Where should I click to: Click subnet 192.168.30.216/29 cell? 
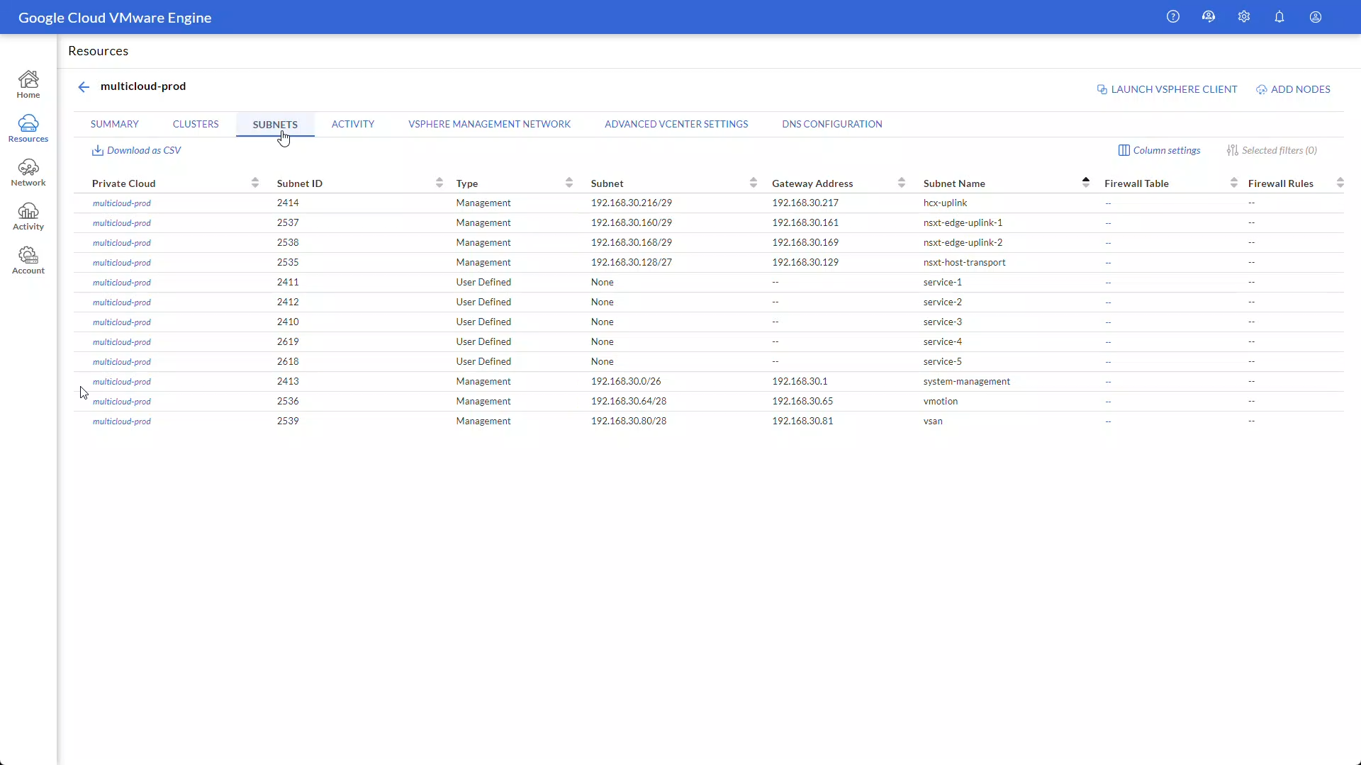pyautogui.click(x=632, y=203)
